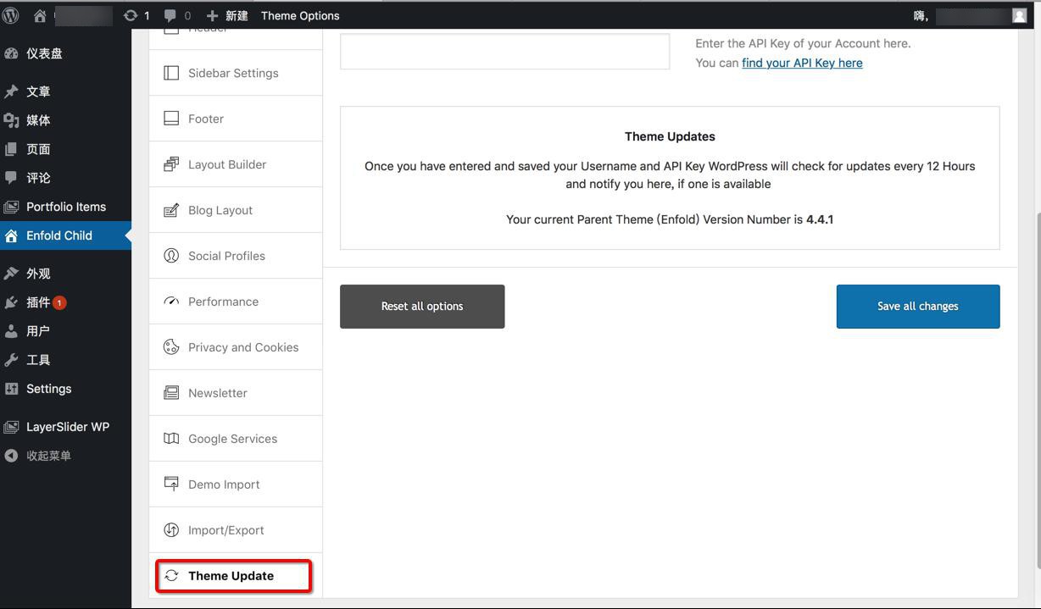Screen dimensions: 1041x609
Task: Collapse the admin menu via 收起菜单
Action: pos(65,456)
